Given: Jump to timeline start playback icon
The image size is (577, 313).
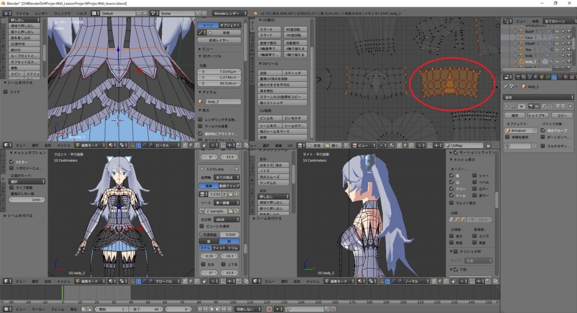Looking at the screenshot, I should (x=200, y=309).
